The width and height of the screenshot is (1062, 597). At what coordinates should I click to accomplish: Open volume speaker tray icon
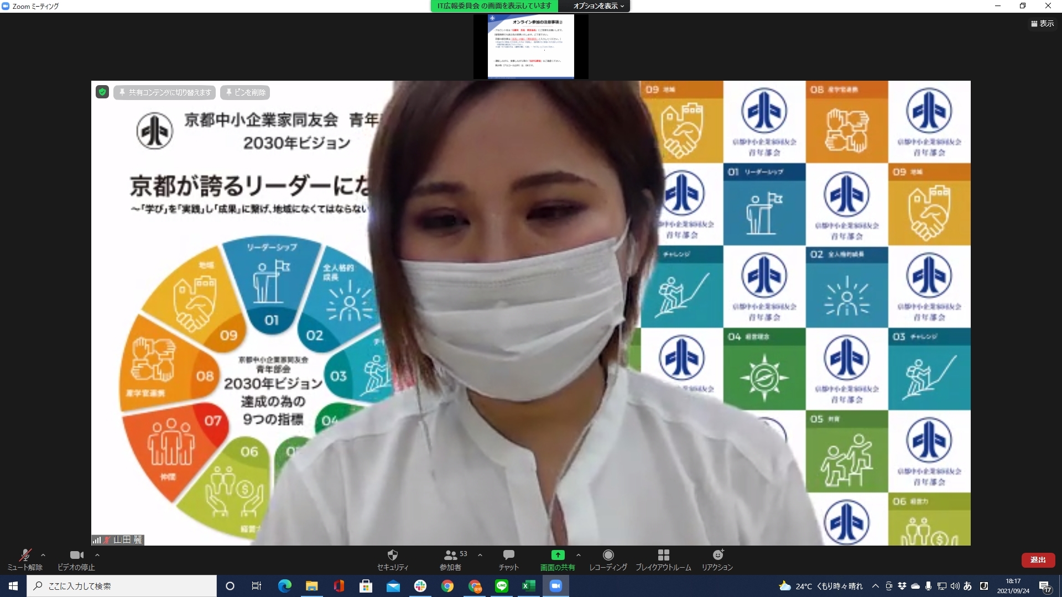click(x=955, y=586)
